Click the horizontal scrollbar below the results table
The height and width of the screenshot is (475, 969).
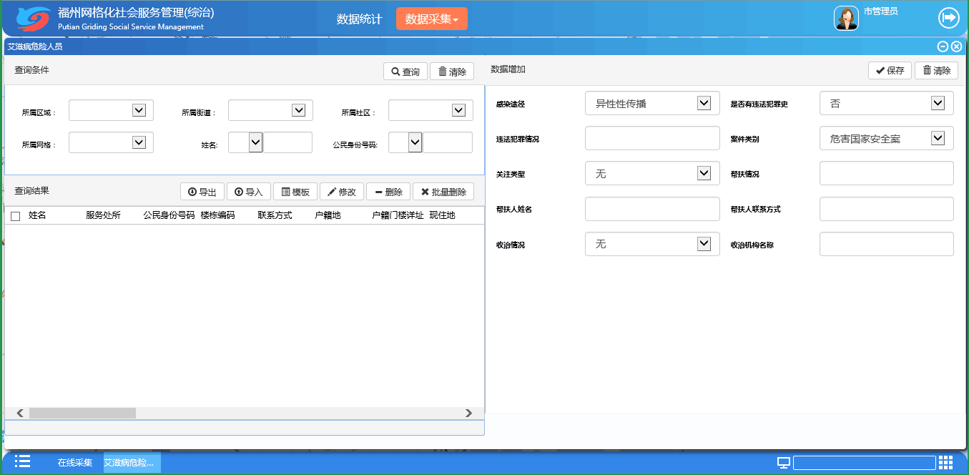82,413
